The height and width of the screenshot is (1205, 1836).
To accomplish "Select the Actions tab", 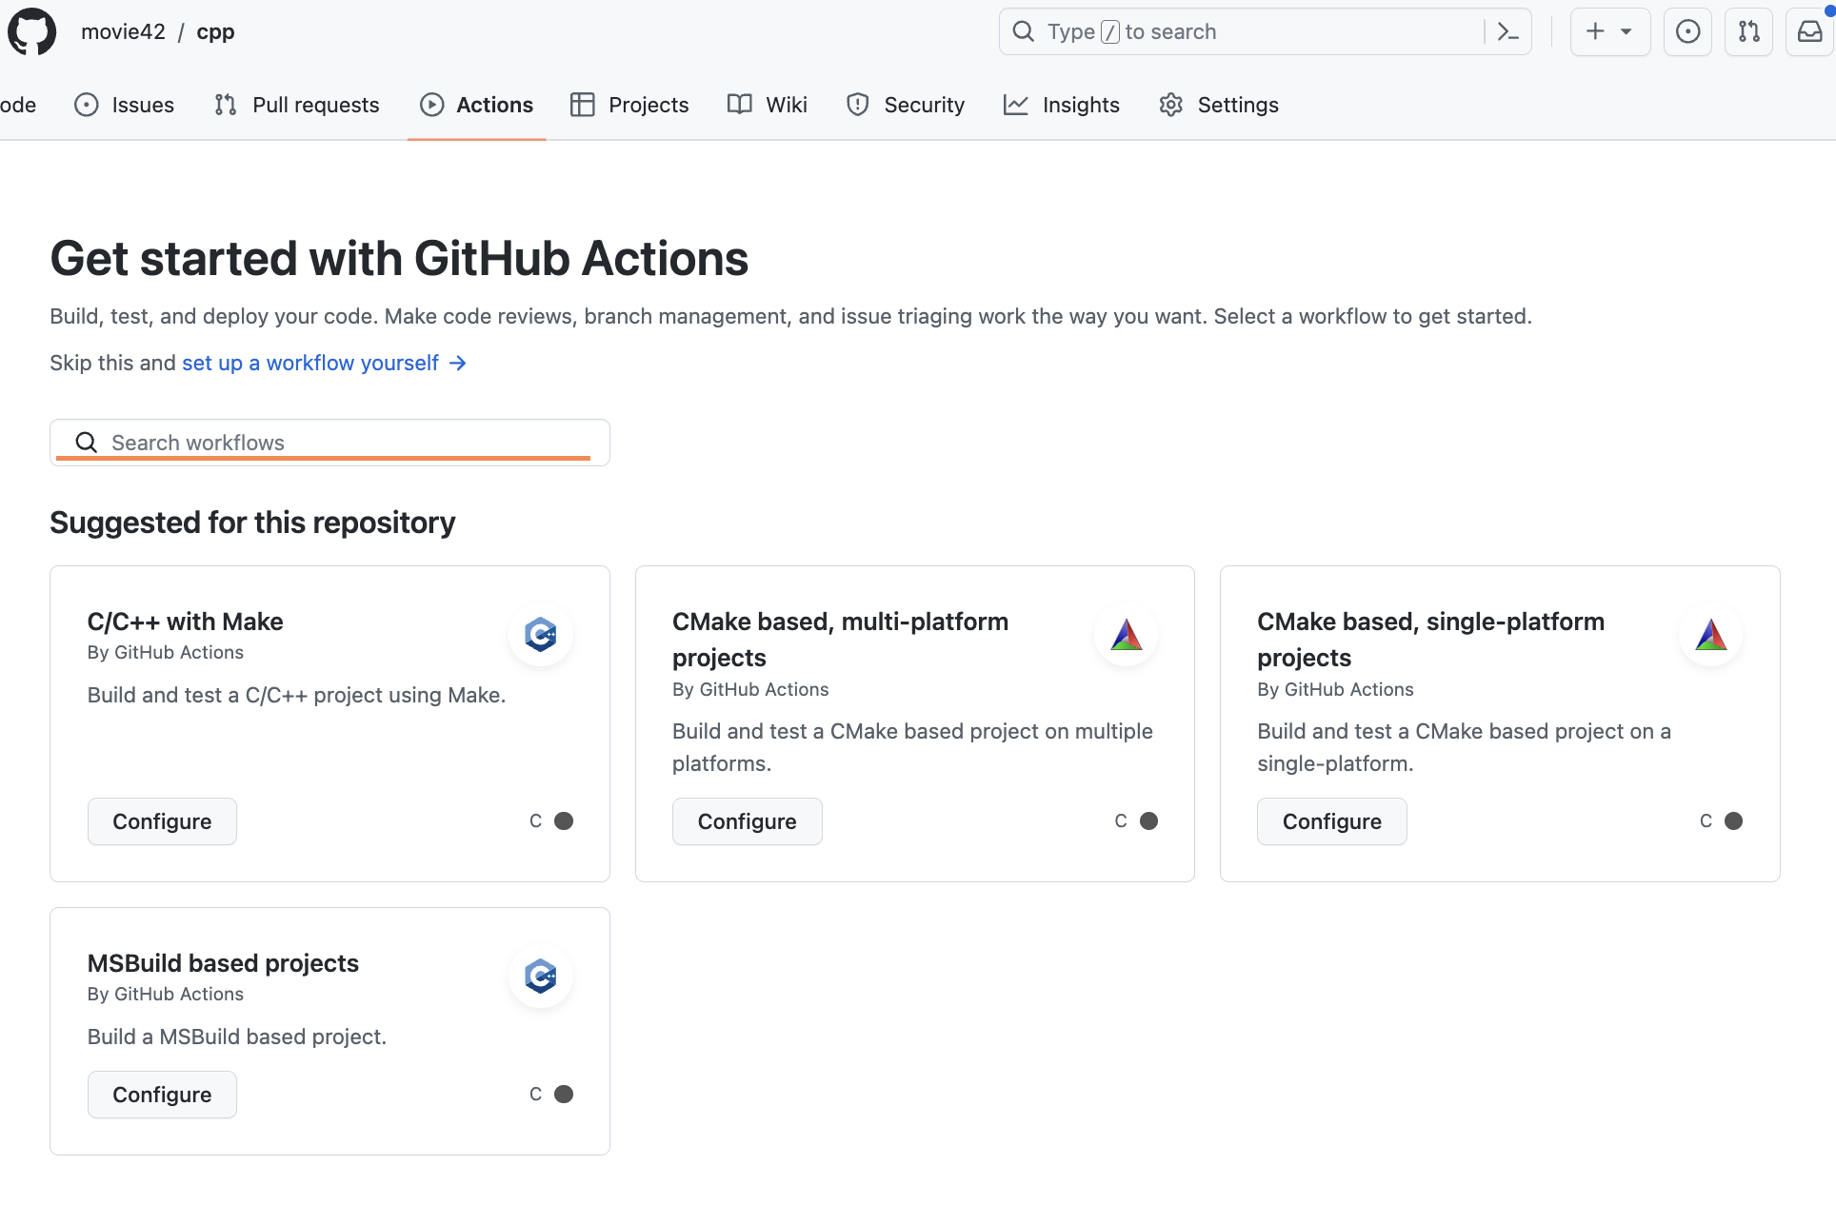I will coord(476,105).
